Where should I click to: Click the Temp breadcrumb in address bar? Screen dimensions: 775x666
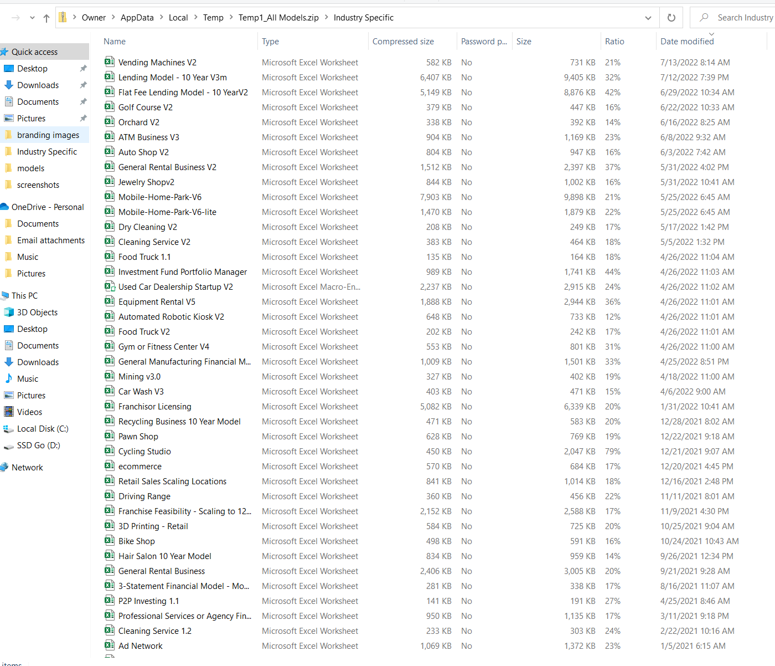[213, 18]
